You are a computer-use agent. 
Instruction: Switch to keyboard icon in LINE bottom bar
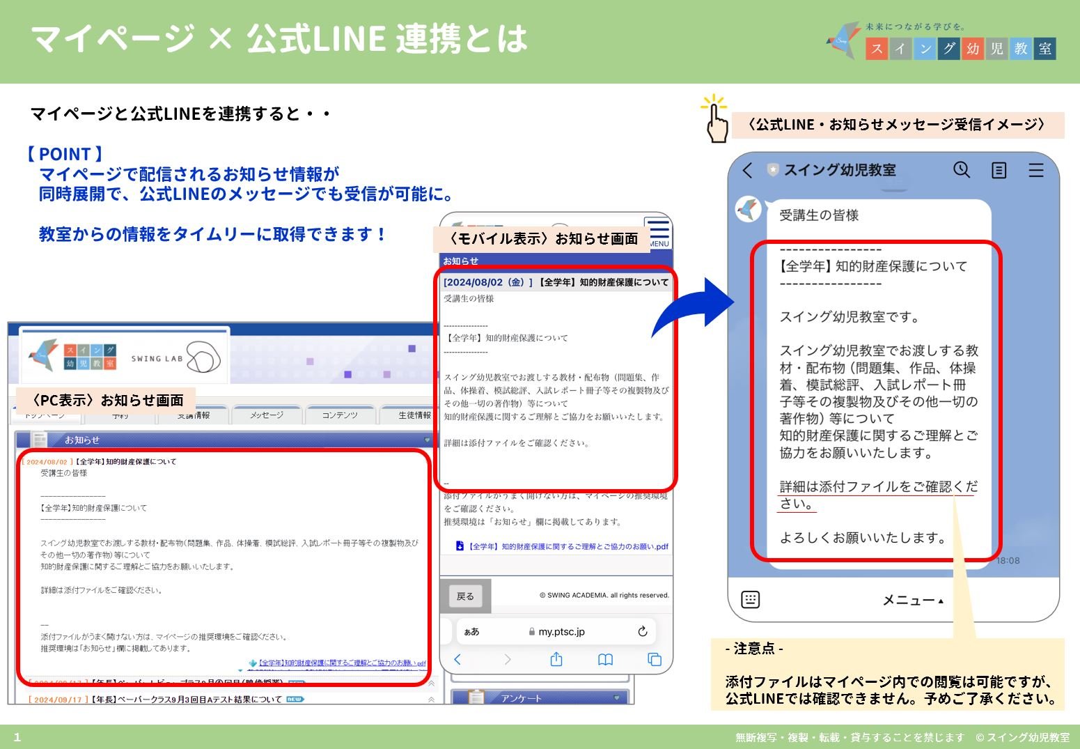[751, 599]
